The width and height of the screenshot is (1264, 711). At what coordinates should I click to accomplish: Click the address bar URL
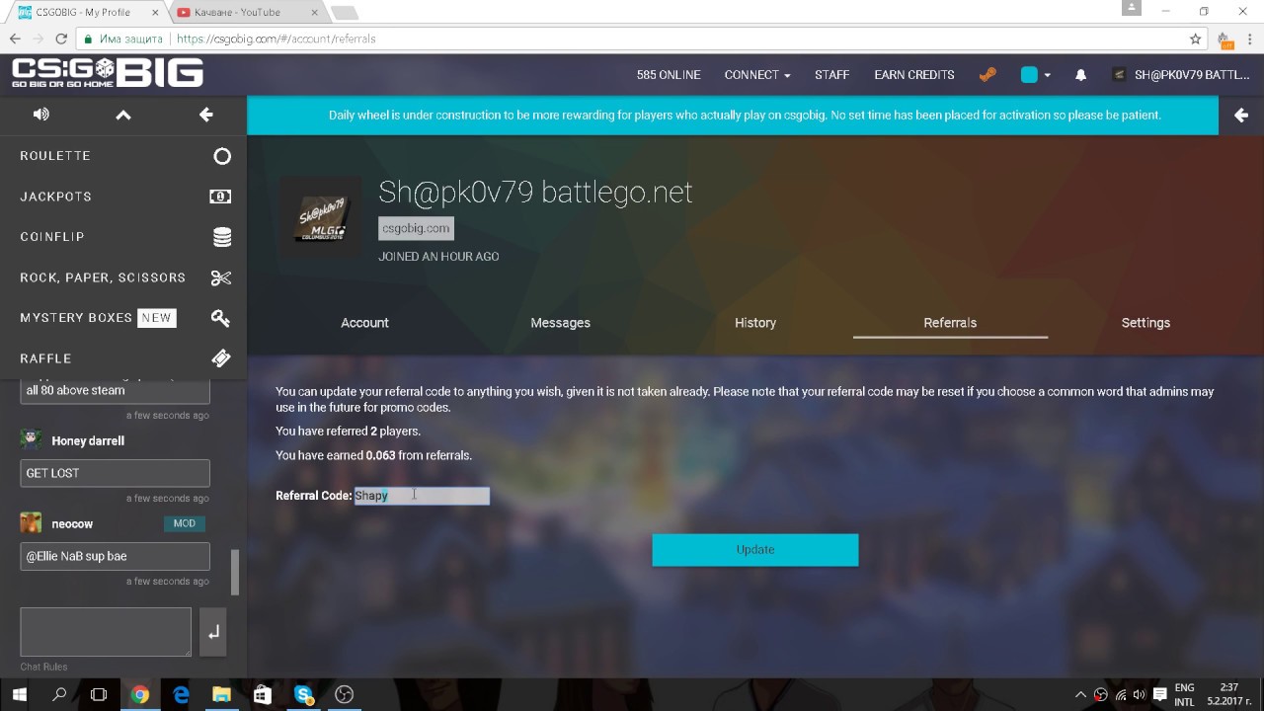[276, 39]
